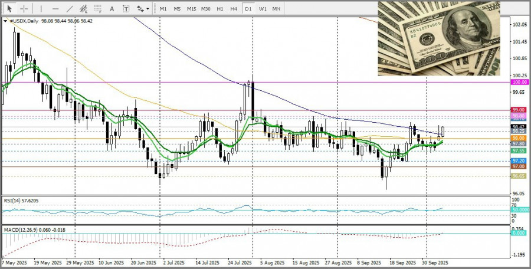Activate the crosshair tool

(24, 9)
